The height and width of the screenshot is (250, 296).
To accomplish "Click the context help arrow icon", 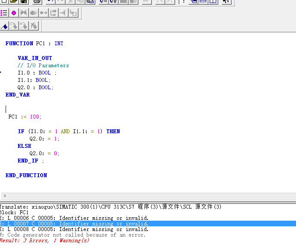I will point(226,1).
